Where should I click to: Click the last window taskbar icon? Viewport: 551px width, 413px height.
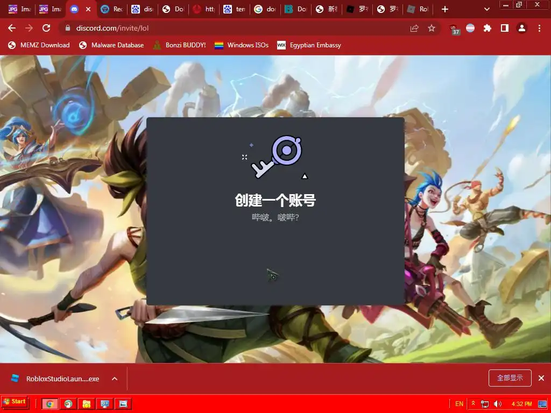pos(123,404)
